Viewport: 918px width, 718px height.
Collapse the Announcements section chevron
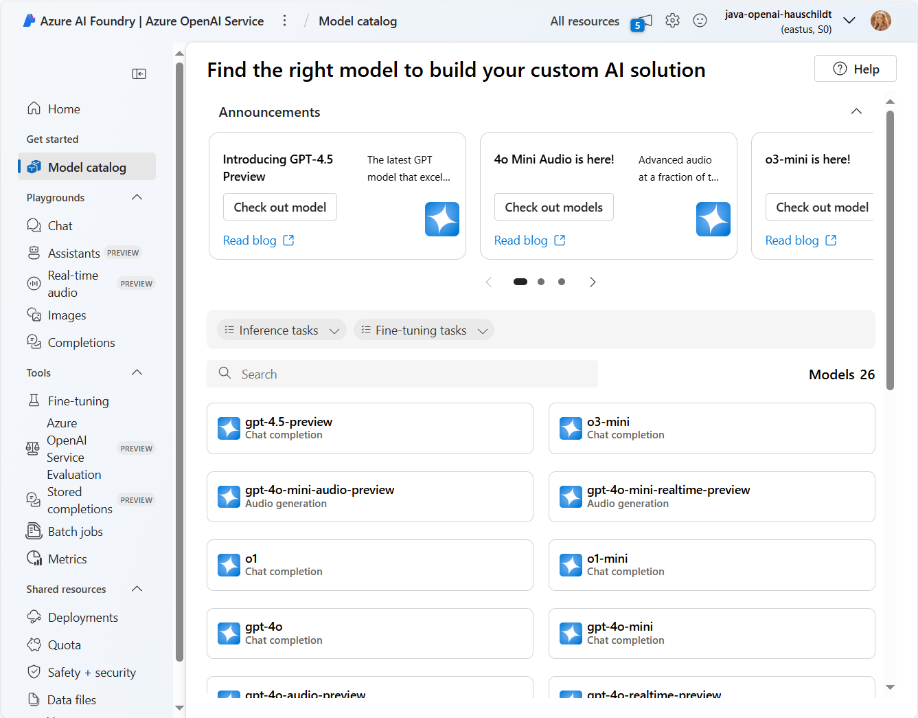click(856, 111)
